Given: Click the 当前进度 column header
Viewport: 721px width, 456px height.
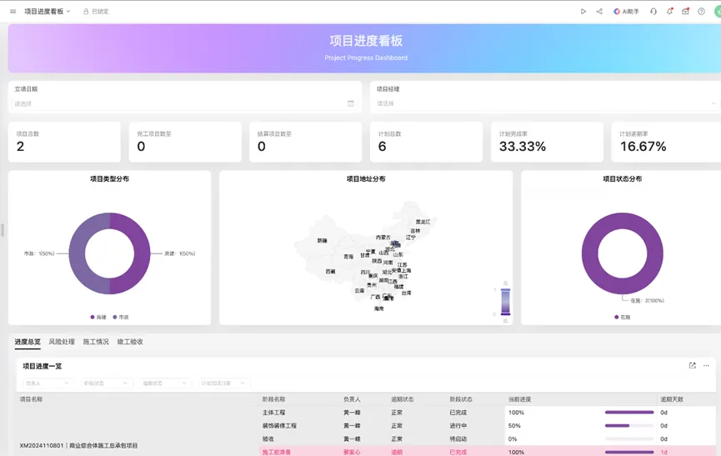Looking at the screenshot, I should point(519,399).
